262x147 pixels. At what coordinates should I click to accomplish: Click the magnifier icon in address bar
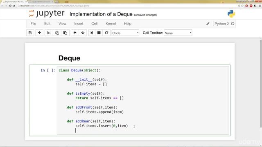pos(239,6)
